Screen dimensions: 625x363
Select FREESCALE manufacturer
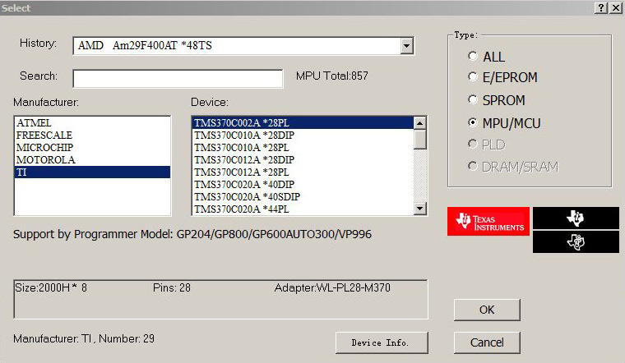(92, 136)
